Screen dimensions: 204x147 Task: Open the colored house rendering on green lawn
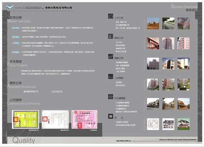point(183,124)
